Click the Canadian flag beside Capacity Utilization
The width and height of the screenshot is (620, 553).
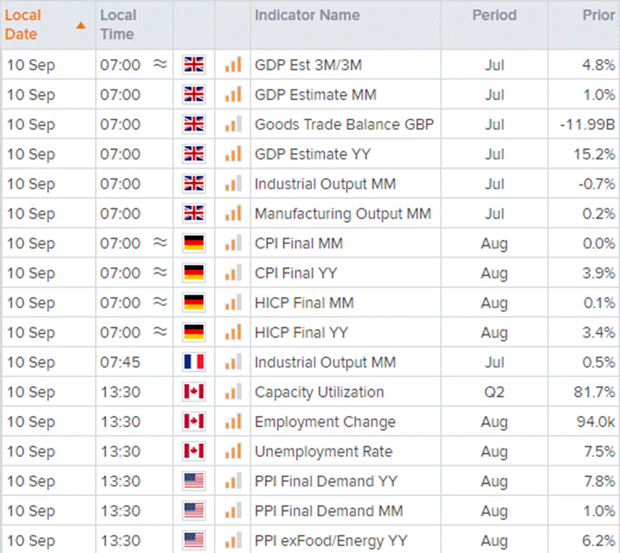(193, 392)
